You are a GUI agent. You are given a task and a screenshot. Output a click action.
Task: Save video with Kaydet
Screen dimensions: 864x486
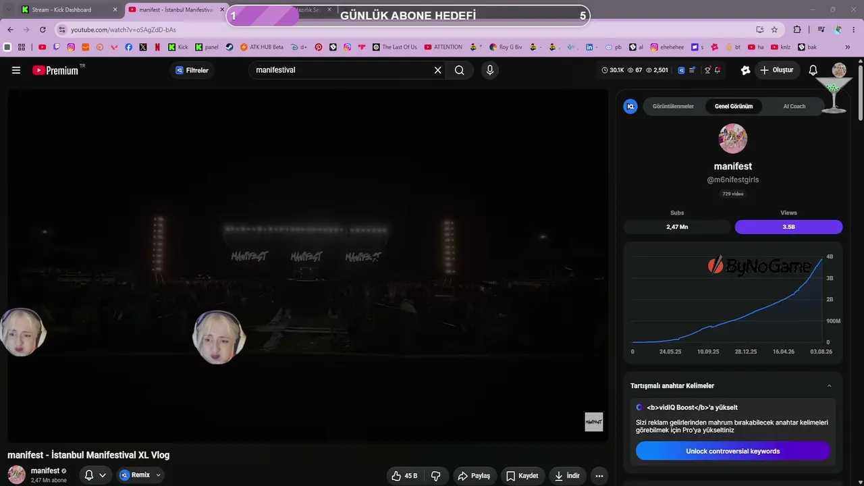[522, 476]
